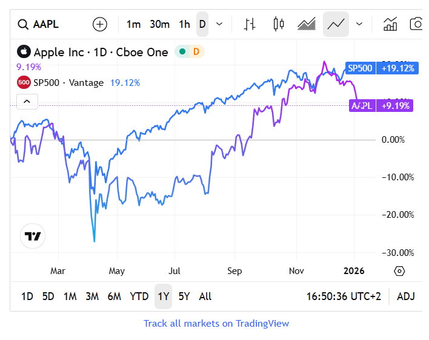Open chart style dropdown chevron
This screenshot has width=429, height=340.
pyautogui.click(x=359, y=24)
